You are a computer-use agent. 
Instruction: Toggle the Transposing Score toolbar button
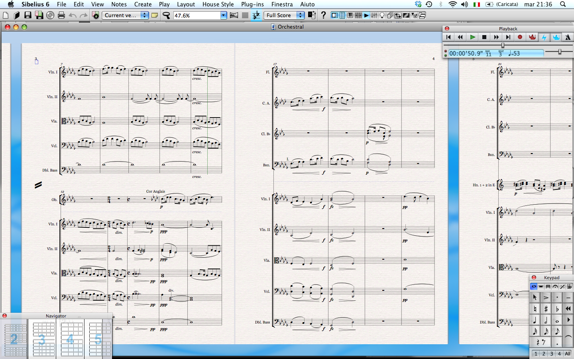(256, 15)
